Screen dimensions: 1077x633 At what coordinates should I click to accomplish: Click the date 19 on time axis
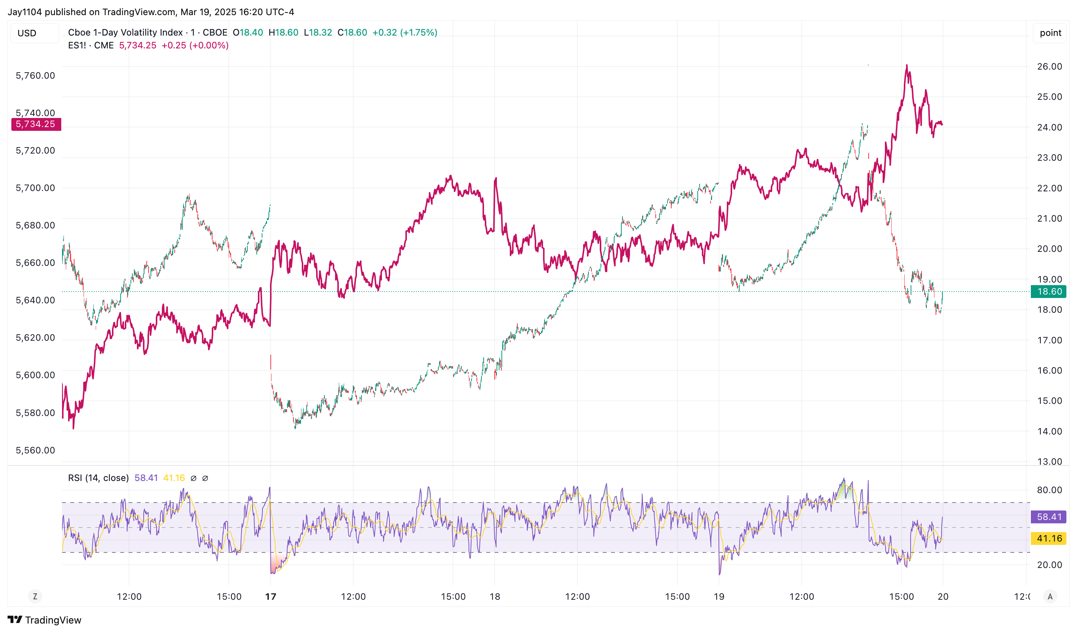click(719, 596)
